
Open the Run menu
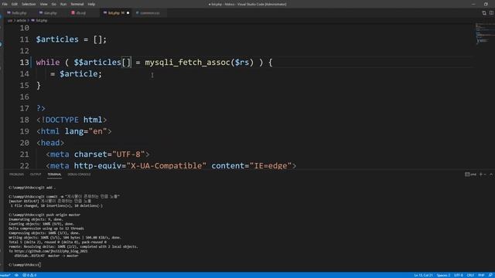(x=63, y=4)
